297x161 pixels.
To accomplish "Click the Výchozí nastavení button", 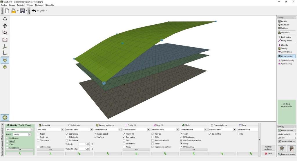I will pos(268,148).
